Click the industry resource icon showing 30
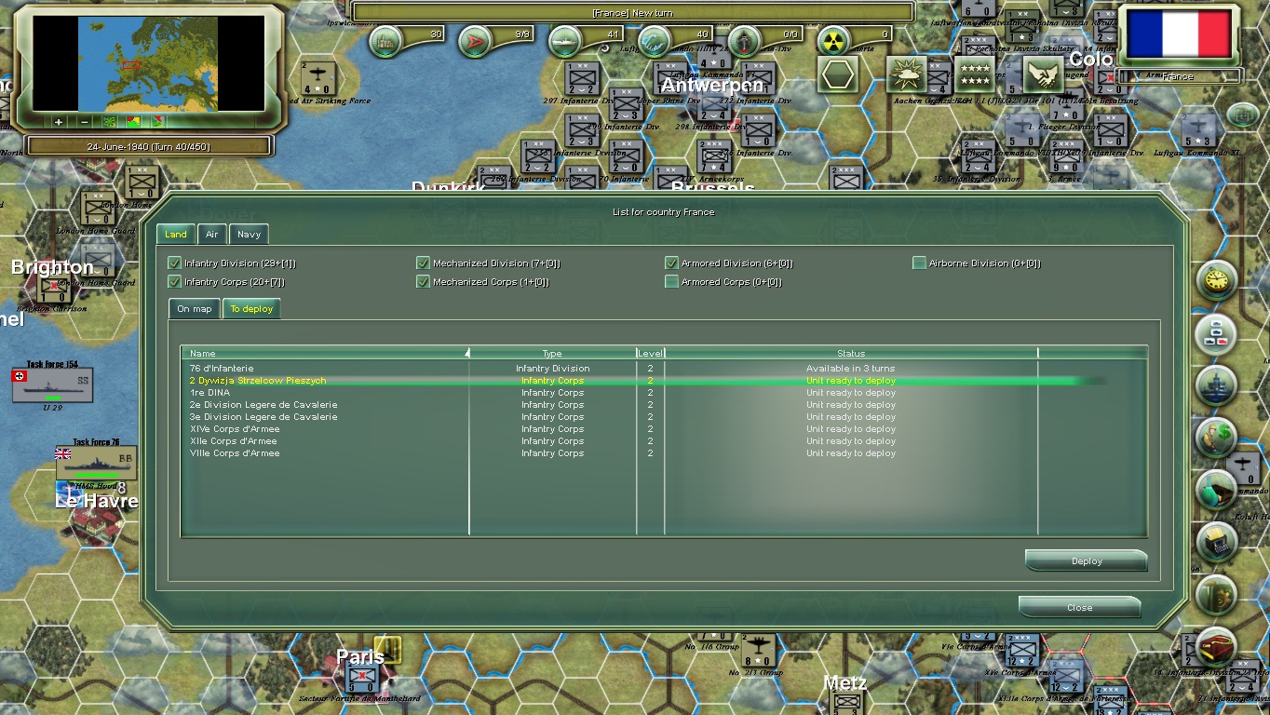The image size is (1270, 715). pos(386,40)
